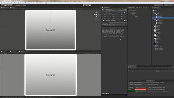The image size is (174, 98).
Task: Click the scene orientation gizmo
Action: click(97, 14)
